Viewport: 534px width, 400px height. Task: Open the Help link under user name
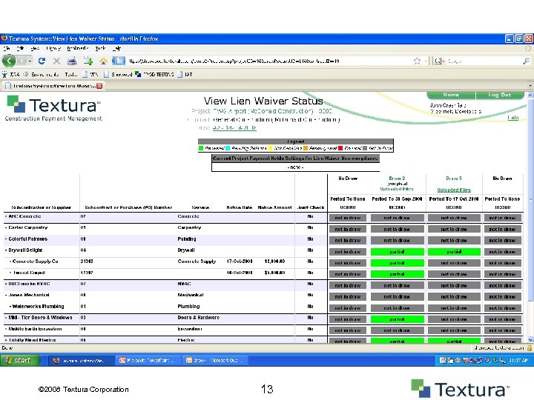click(x=513, y=118)
